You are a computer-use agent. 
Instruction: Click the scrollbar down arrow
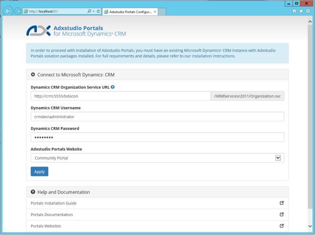tap(310, 226)
